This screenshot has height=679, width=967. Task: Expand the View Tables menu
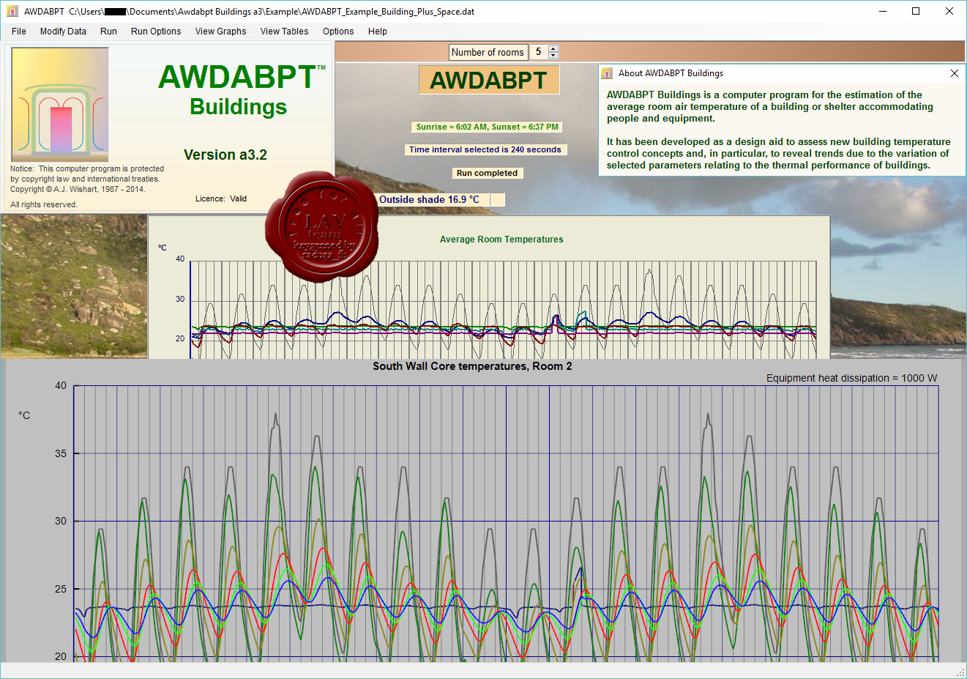[x=284, y=31]
